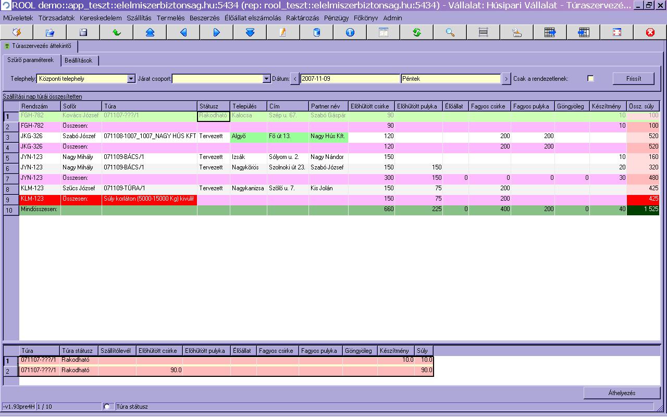This screenshot has width=667, height=417.
Task: Click the Dátum input field
Action: [350, 79]
